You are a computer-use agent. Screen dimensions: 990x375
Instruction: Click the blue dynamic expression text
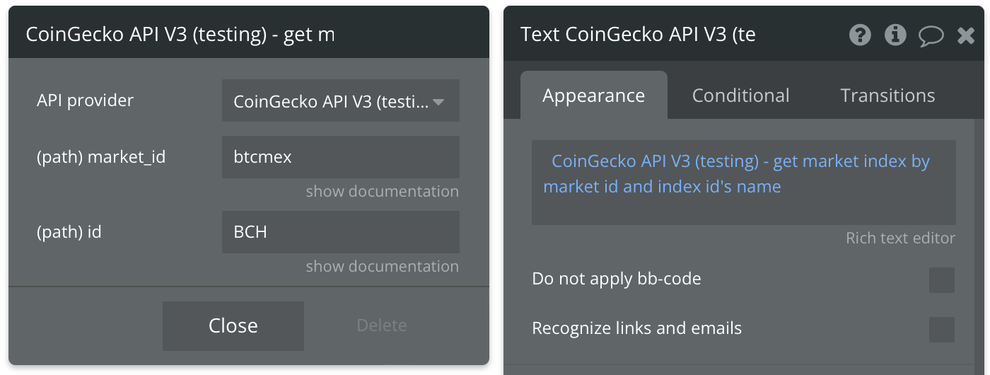point(736,174)
